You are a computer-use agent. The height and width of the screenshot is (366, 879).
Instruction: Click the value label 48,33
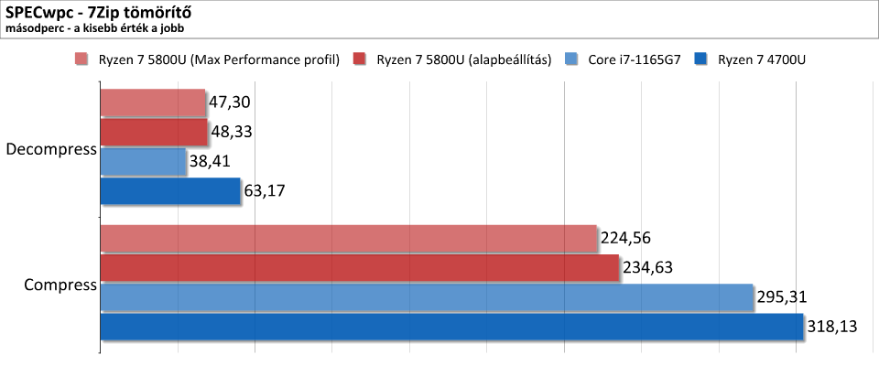click(x=231, y=132)
